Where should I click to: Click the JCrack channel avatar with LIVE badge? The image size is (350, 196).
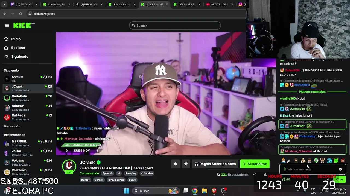[69, 167]
